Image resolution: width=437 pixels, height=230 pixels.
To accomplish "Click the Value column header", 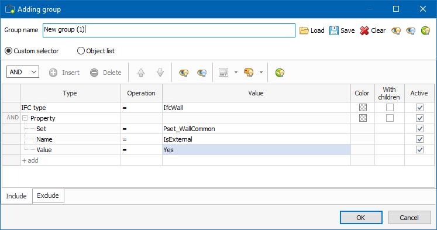I will click(x=256, y=93).
